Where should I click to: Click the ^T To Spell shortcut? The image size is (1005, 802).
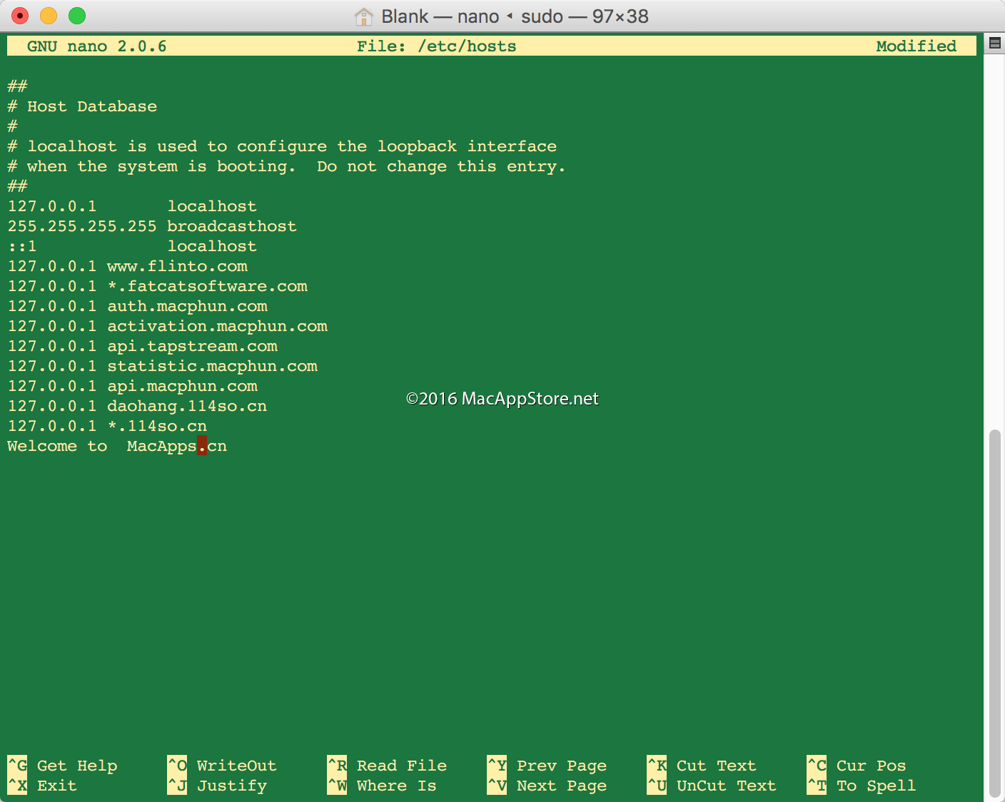862,786
